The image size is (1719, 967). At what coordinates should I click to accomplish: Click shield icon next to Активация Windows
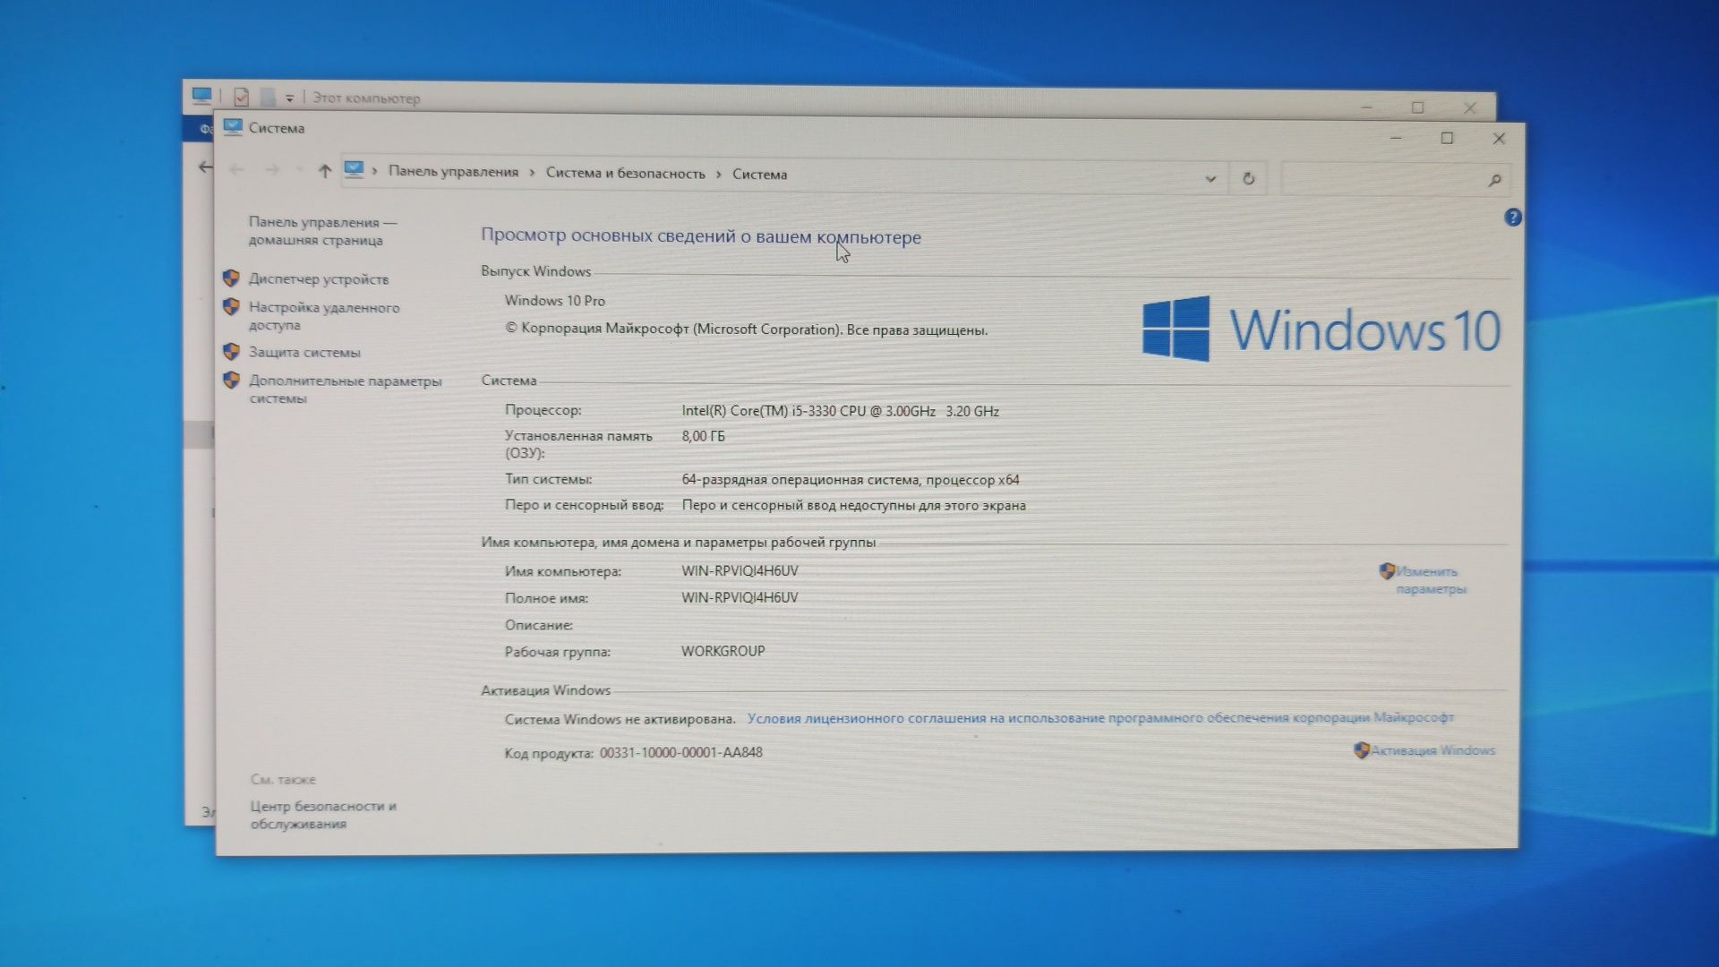point(1361,750)
